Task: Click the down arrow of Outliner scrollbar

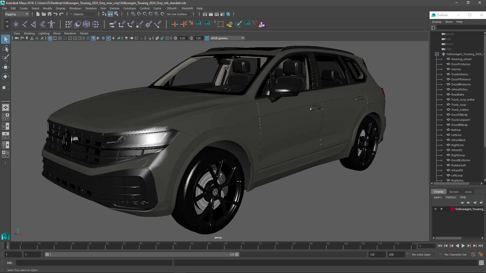Action: point(484,180)
